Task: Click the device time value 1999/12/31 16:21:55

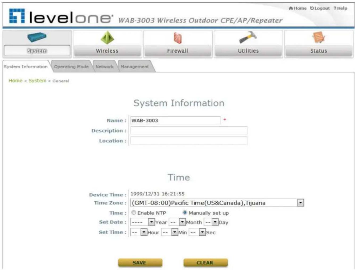Action: 157,194
